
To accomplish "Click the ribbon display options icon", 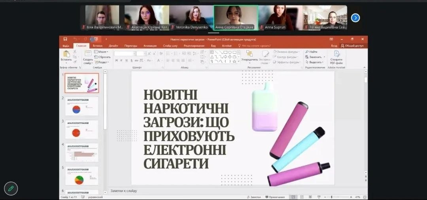I will (x=331, y=39).
